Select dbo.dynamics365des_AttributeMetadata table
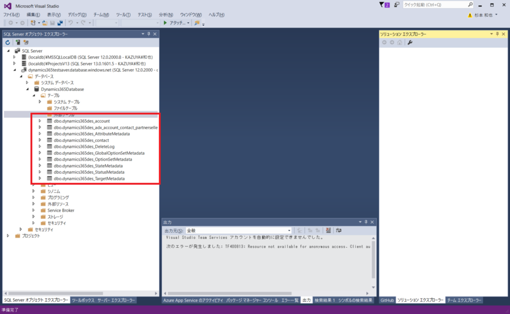 point(92,134)
